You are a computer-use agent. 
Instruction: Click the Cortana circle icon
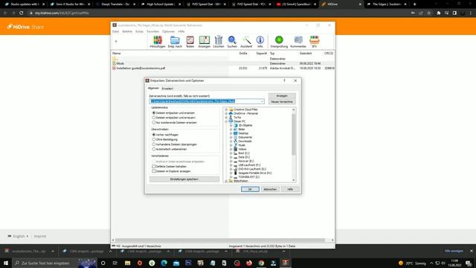103,263
